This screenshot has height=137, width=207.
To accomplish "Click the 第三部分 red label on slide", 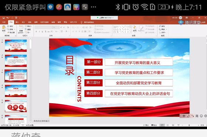I will pos(94,83).
